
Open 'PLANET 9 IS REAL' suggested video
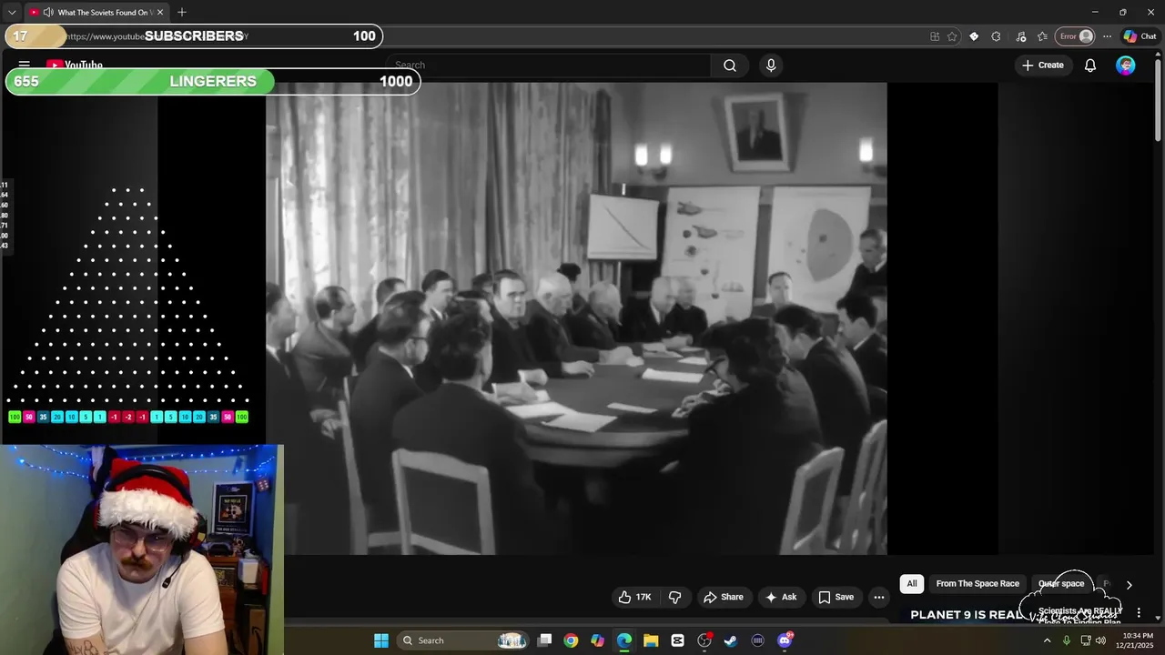(967, 615)
